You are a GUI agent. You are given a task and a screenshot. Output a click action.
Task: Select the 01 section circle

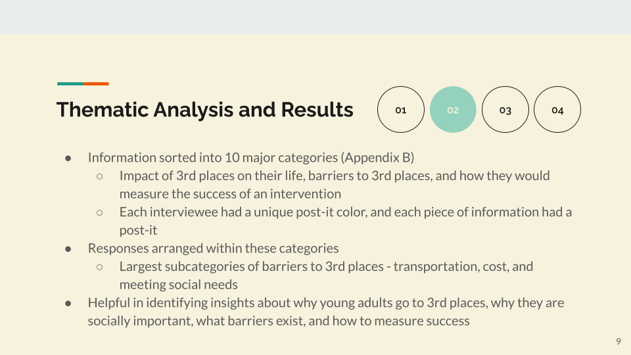(x=401, y=110)
